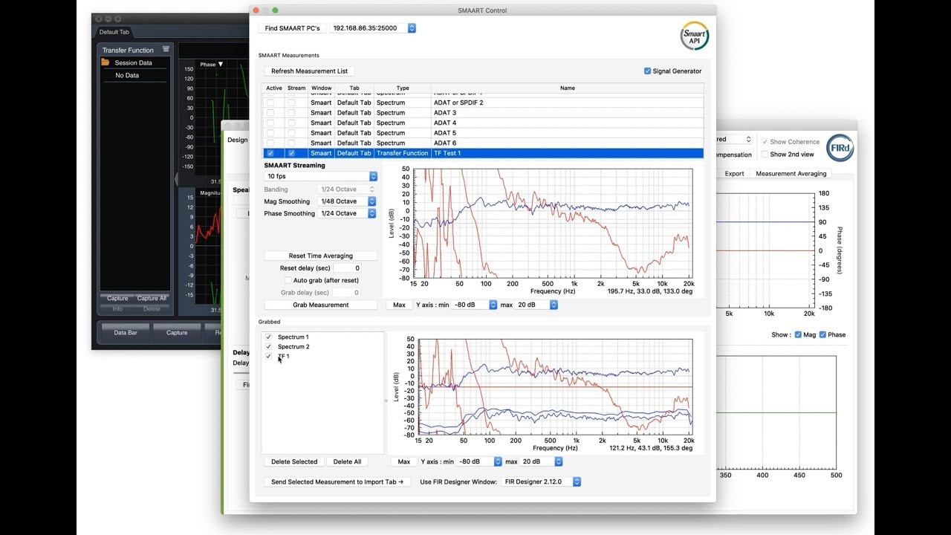This screenshot has width=951, height=535.
Task: Uncheck Stream for TF Test 1 row
Action: click(291, 153)
